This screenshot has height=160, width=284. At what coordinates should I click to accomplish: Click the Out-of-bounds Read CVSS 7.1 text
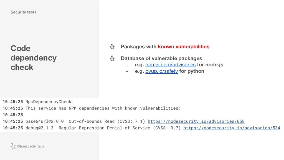107,121
